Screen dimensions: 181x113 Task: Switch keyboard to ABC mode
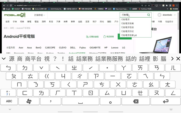[x=9, y=101]
